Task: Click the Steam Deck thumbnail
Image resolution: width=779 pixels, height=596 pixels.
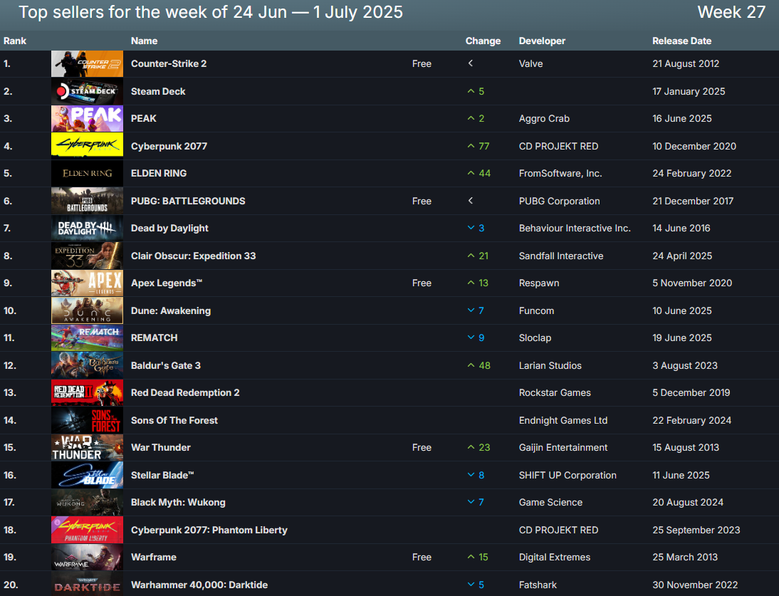Action: [87, 91]
